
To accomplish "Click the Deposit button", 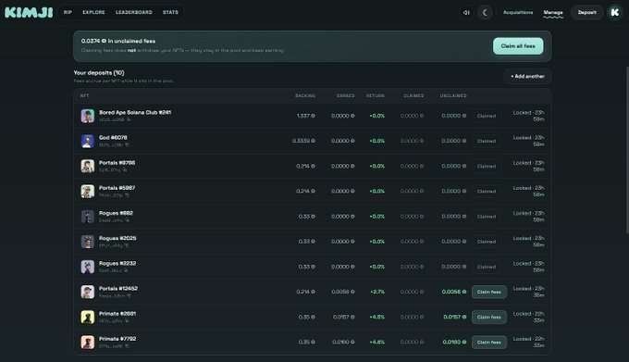I will point(586,12).
